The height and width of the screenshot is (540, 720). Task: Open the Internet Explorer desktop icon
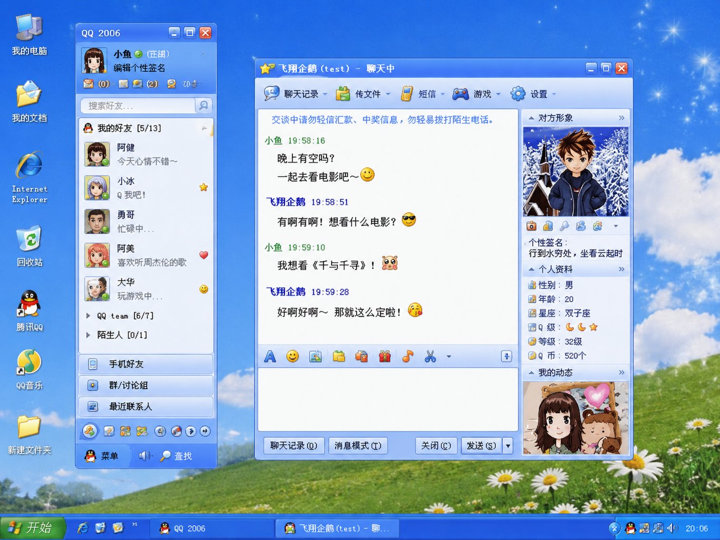[30, 178]
